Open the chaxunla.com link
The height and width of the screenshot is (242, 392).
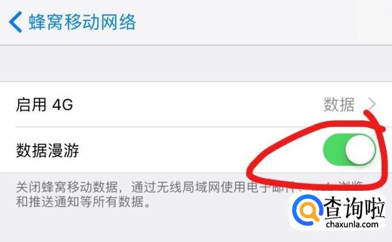[x=352, y=224]
